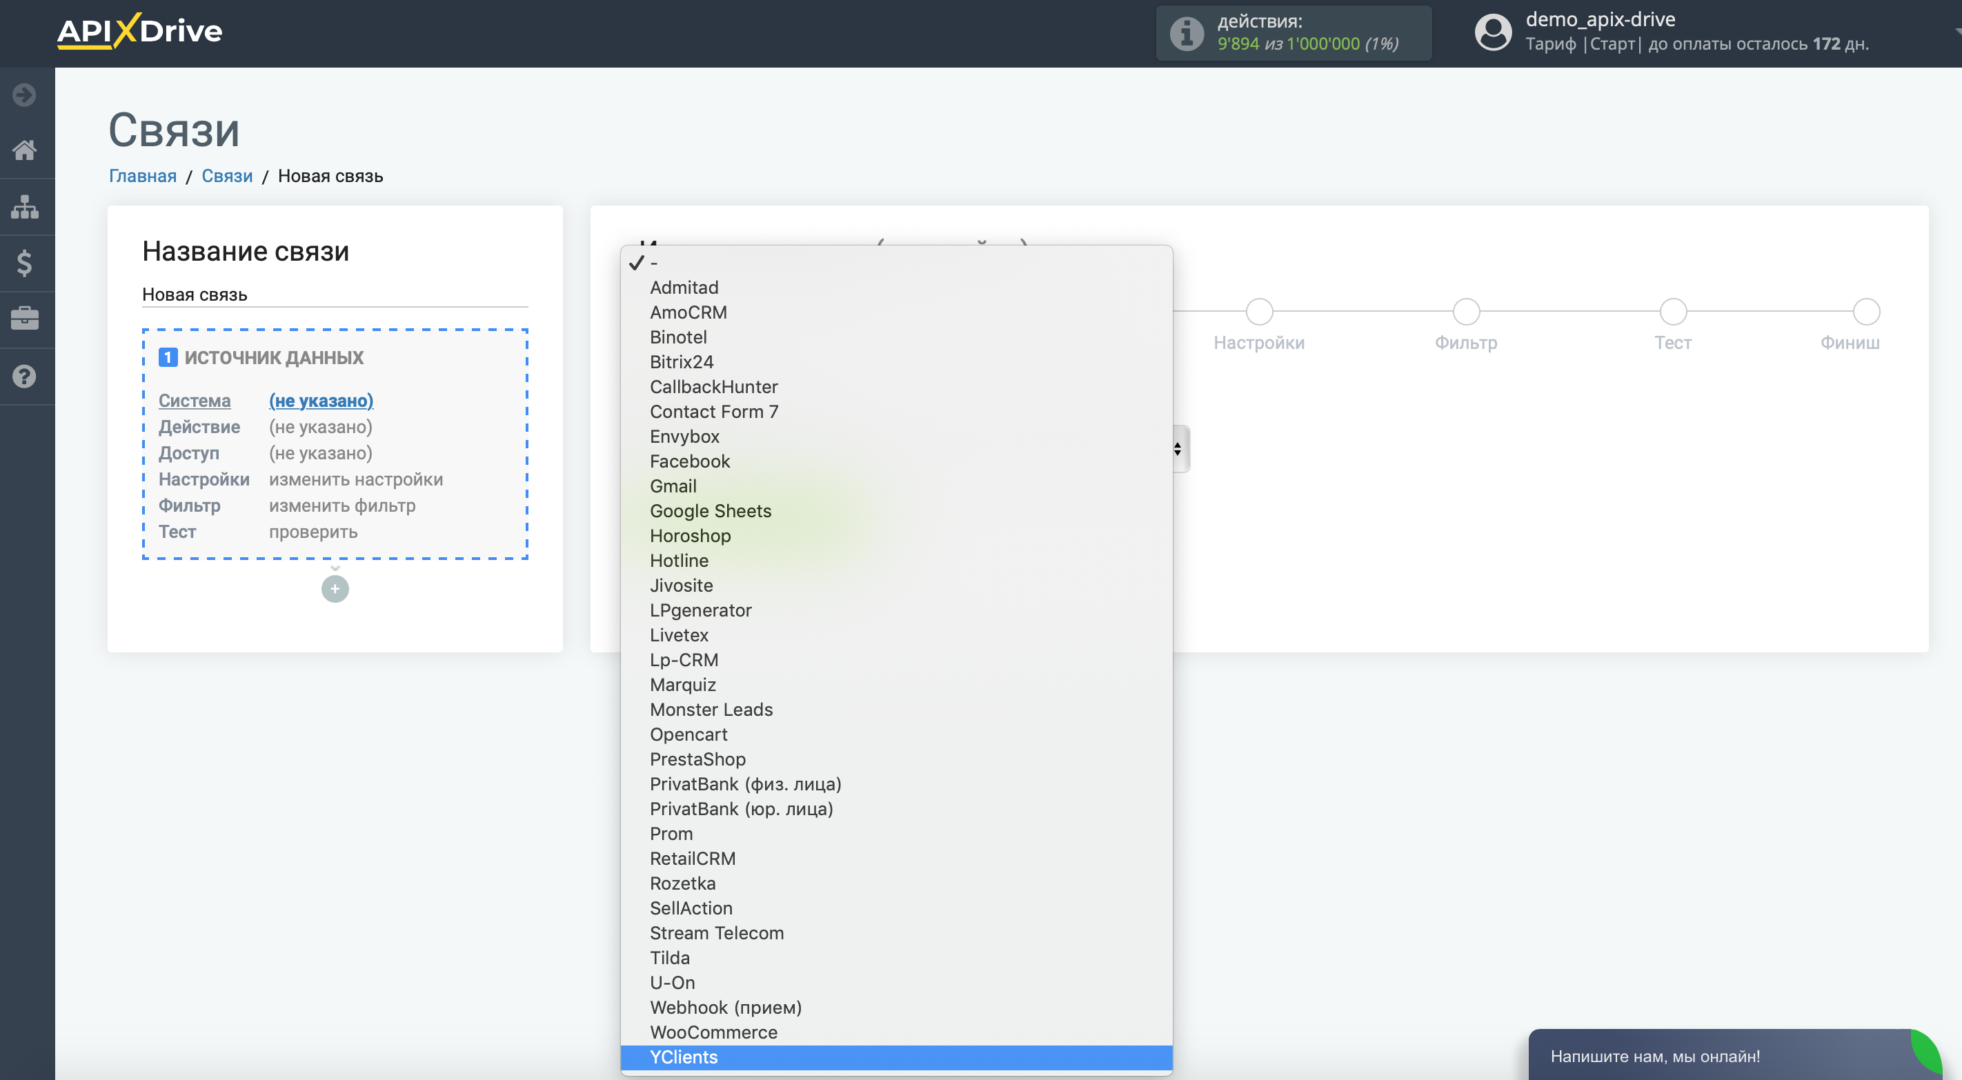Choose RetailCRM from the list
The height and width of the screenshot is (1080, 1962).
(x=896, y=859)
